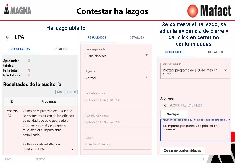The height and width of the screenshot is (163, 235).
Task: Click the Falla total value 1
Action: [x=29, y=70]
